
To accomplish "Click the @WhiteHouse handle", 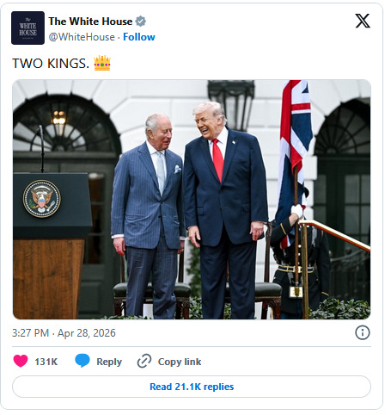I will [82, 37].
